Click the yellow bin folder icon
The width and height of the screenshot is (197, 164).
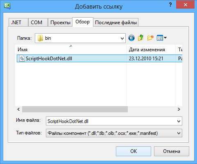click(40, 38)
